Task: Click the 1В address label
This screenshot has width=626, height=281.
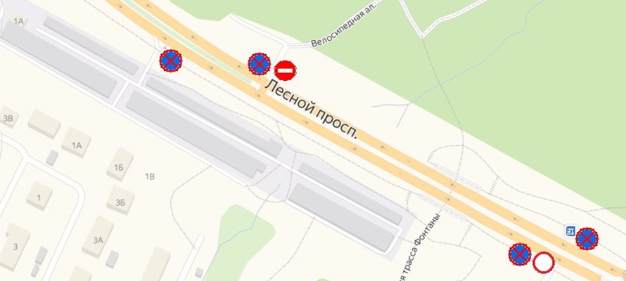Action: [149, 176]
